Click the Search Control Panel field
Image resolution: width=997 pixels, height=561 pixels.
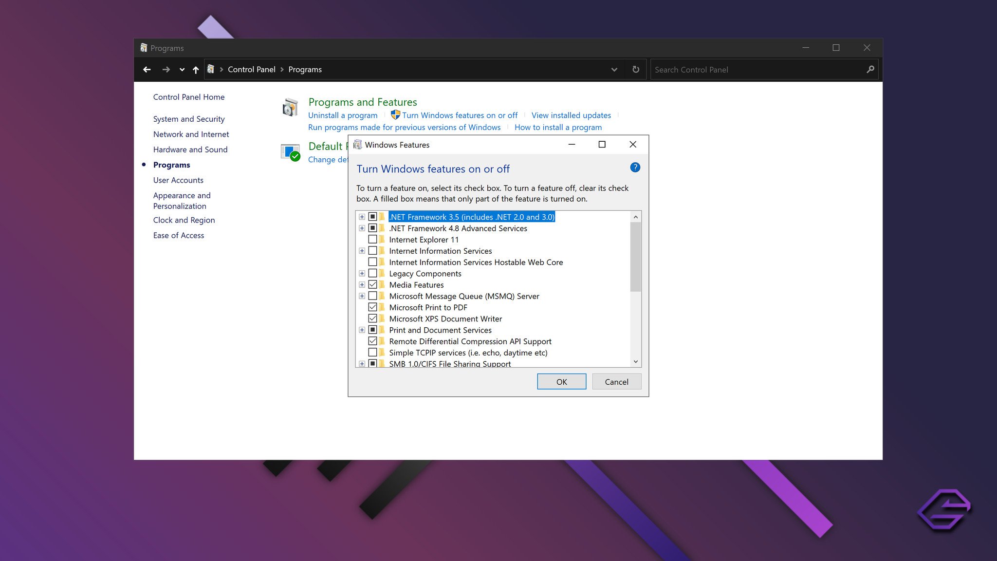(x=757, y=70)
